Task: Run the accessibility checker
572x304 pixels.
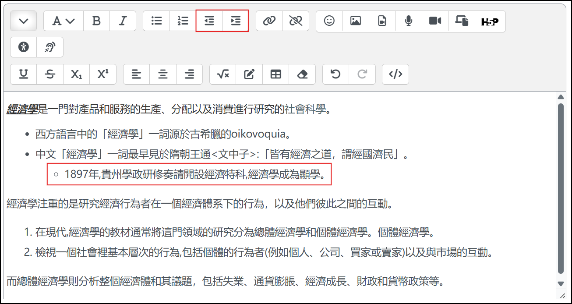Action: coord(24,47)
